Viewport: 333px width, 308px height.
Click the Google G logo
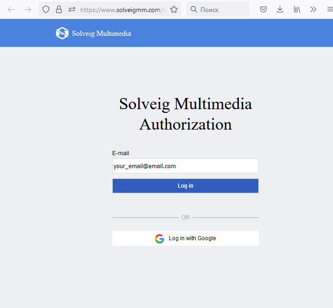point(160,239)
